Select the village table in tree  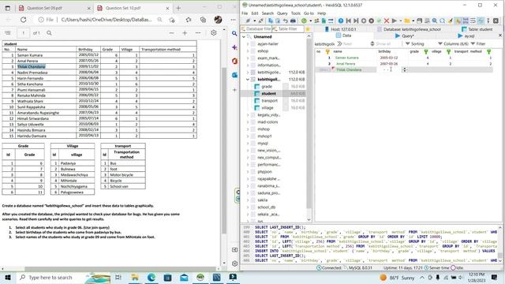point(267,107)
